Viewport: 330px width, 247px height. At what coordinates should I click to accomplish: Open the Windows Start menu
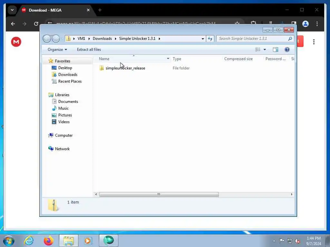tap(9, 241)
